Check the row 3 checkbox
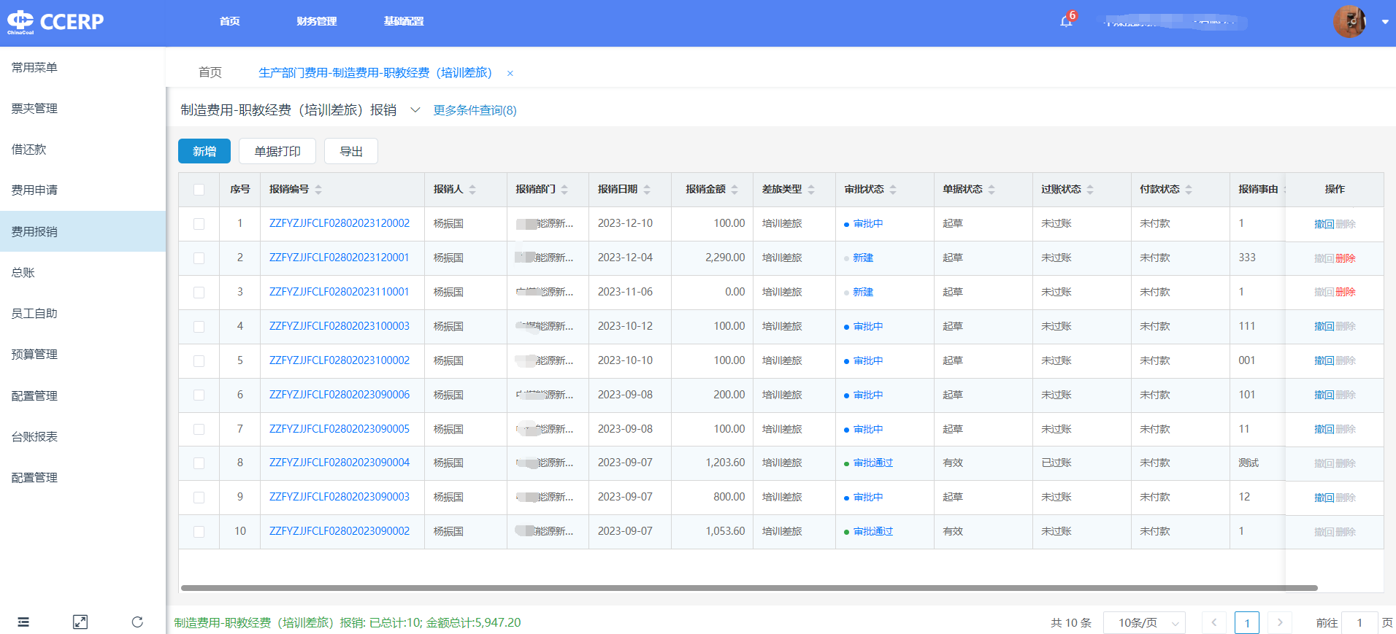Image resolution: width=1396 pixels, height=634 pixels. (x=199, y=293)
